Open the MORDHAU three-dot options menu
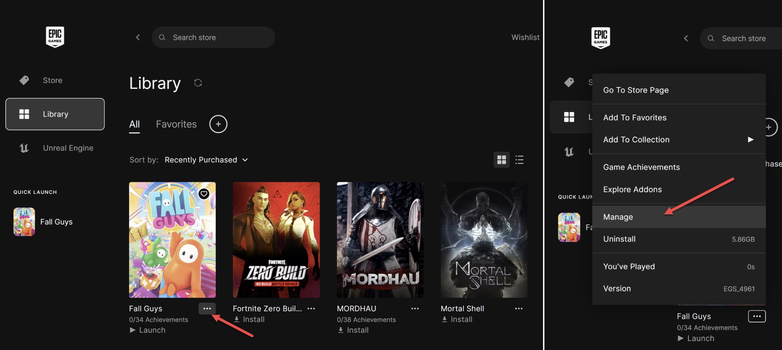This screenshot has height=350, width=782. [415, 308]
